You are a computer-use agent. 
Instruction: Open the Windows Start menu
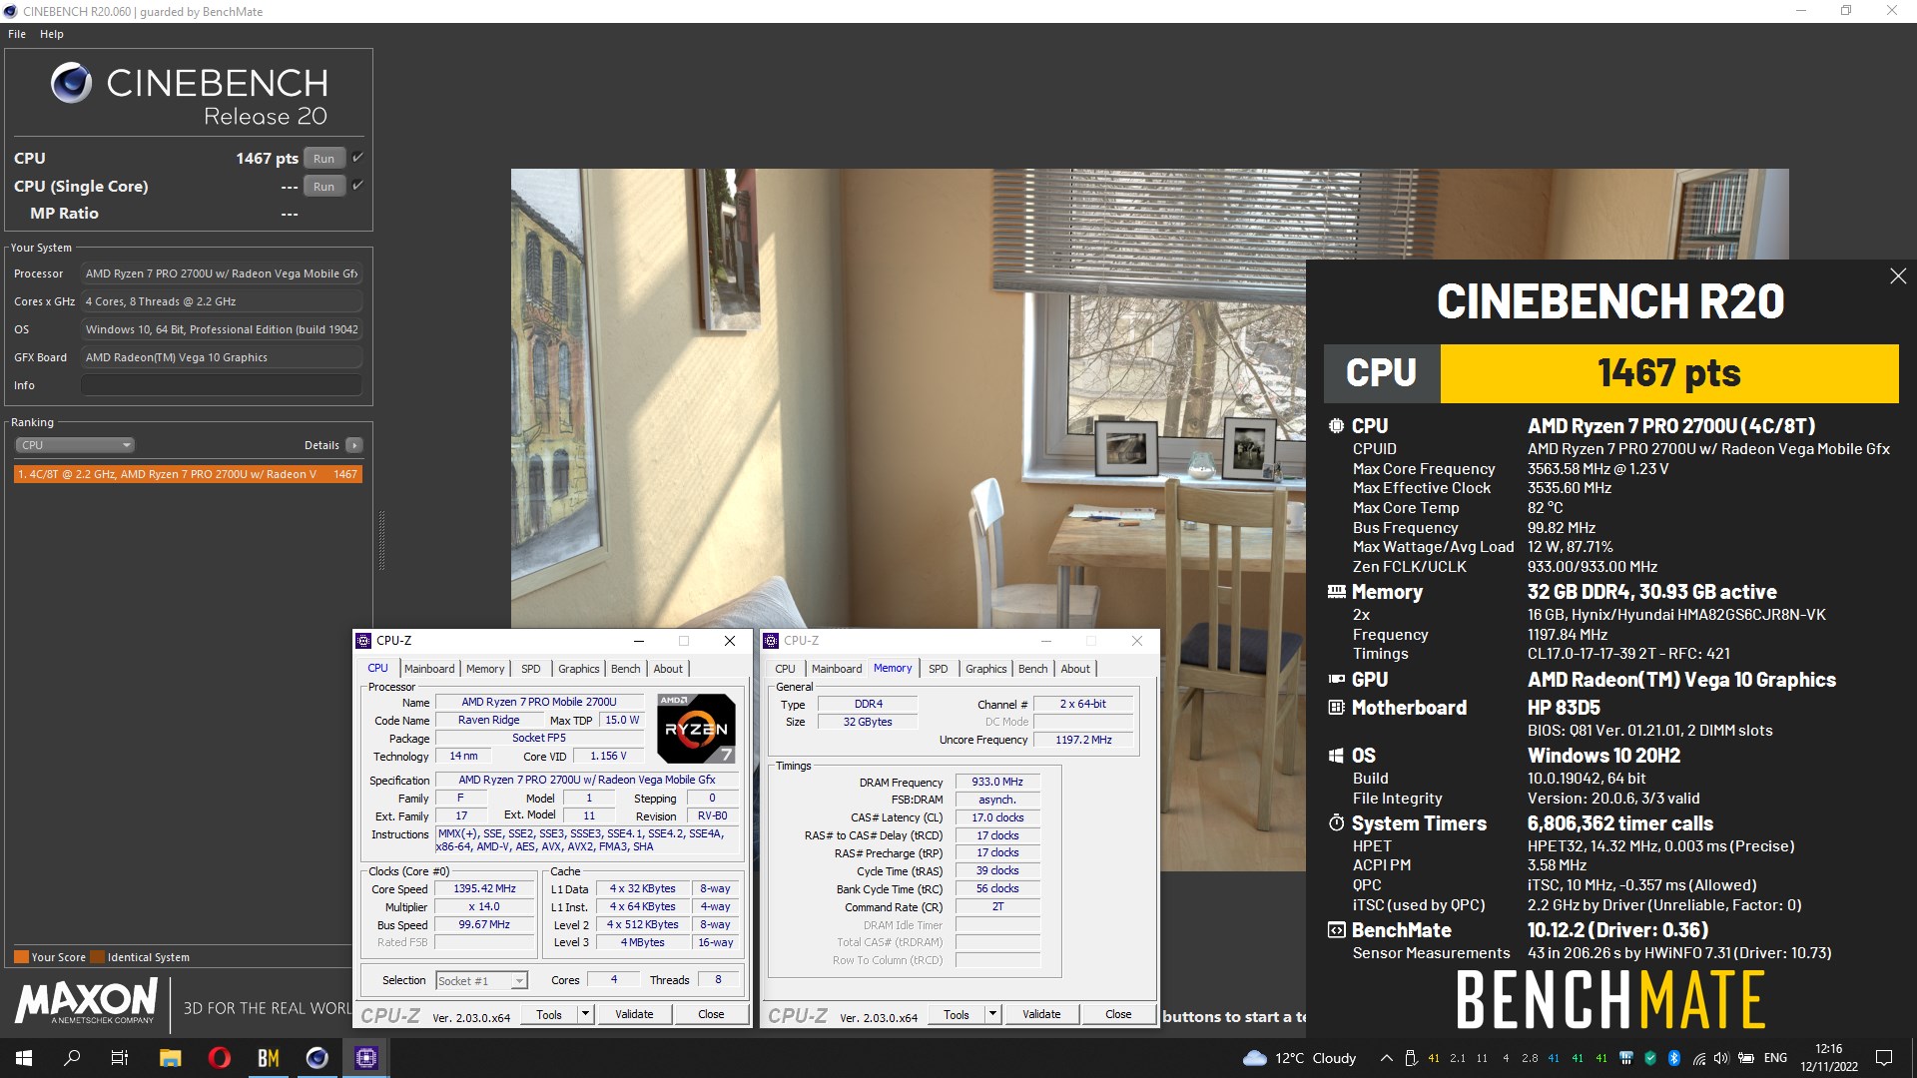tap(24, 1058)
